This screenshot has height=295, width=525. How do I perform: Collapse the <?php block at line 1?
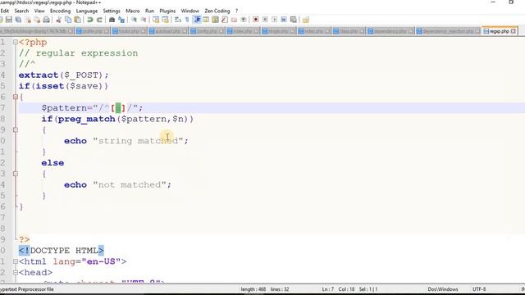[16, 42]
